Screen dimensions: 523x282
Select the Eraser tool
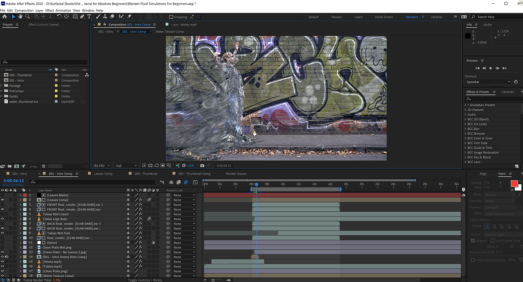[111, 17]
